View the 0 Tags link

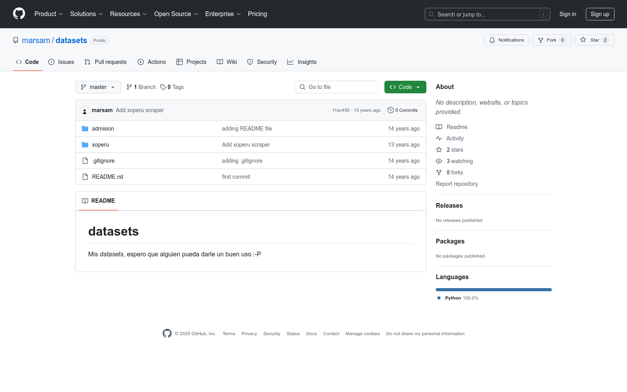[x=172, y=87]
